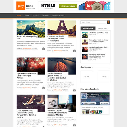This screenshot has height=127, width=127.
Task: Click Eiffel Tower thumbnail in Popular Posts
Action: tap(85, 42)
